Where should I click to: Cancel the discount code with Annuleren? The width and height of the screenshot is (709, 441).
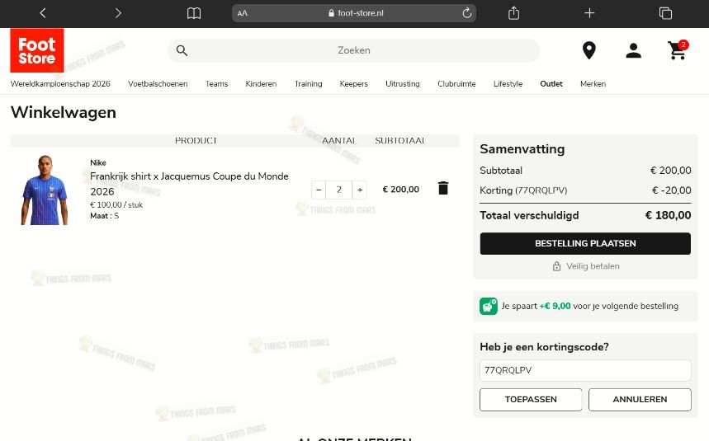(640, 400)
